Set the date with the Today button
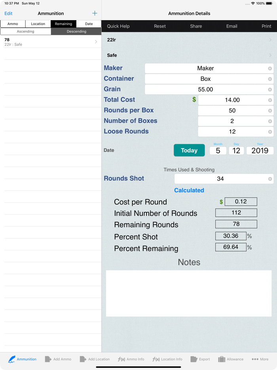The width and height of the screenshot is (277, 370). click(189, 150)
